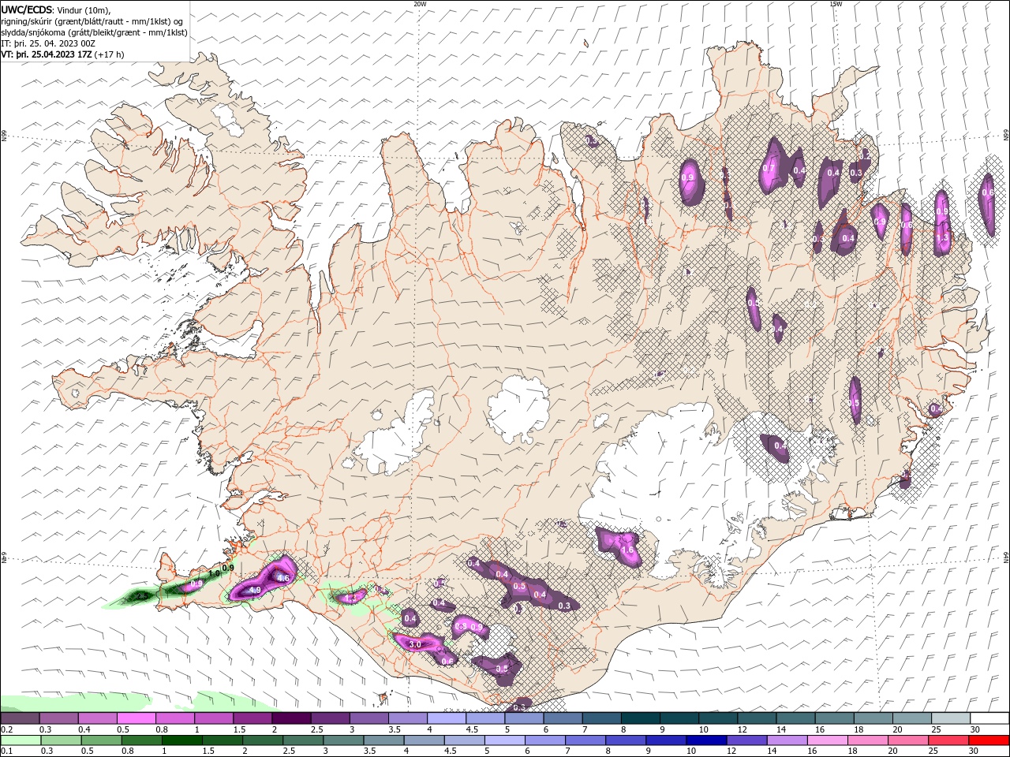1010x757 pixels.
Task: Click the 0.2 label in the snow legend
Action: pyautogui.click(x=7, y=729)
